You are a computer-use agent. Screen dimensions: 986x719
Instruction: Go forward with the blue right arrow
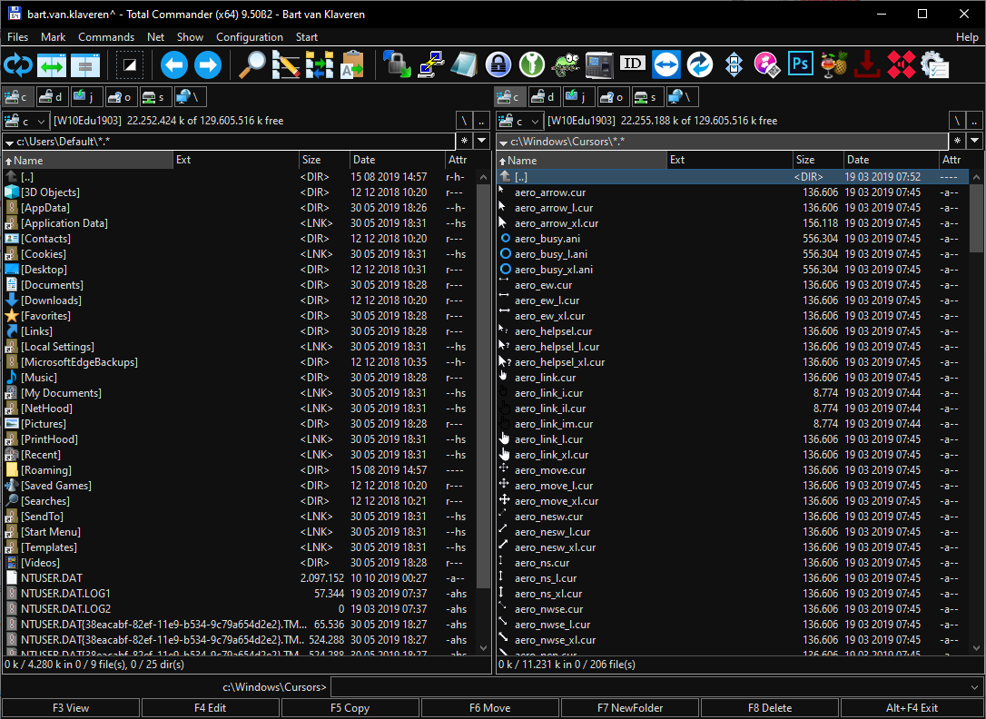pos(208,64)
